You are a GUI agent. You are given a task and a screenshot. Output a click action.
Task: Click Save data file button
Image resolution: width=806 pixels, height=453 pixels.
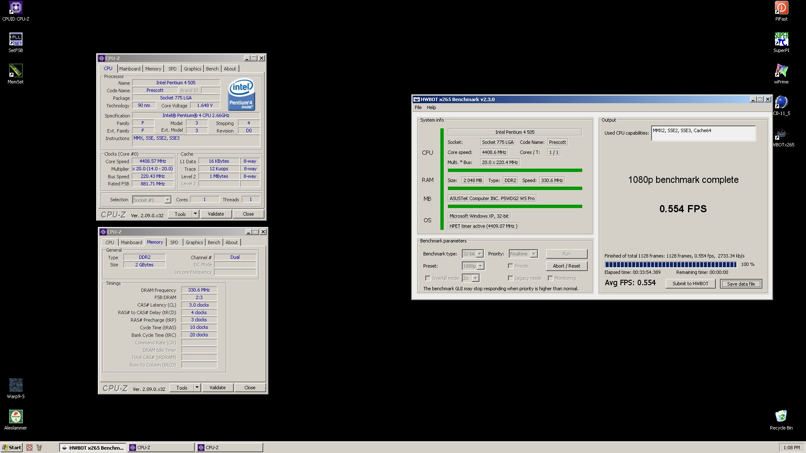click(741, 284)
